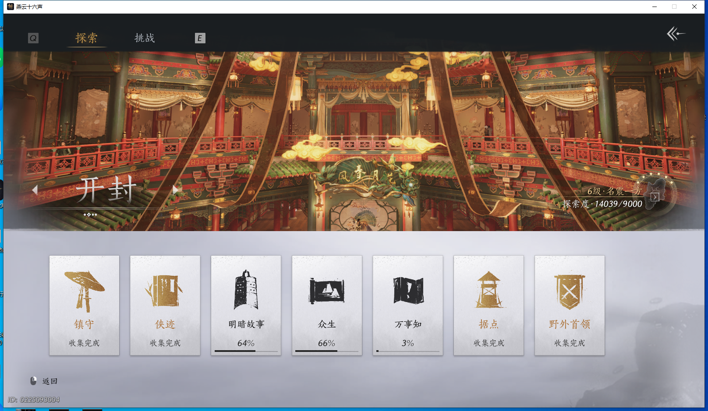Click the 众生 66% progress bar
Image resolution: width=708 pixels, height=411 pixels.
click(327, 351)
